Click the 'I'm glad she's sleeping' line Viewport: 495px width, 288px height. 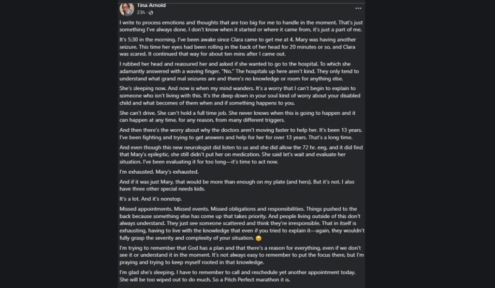pos(237,272)
